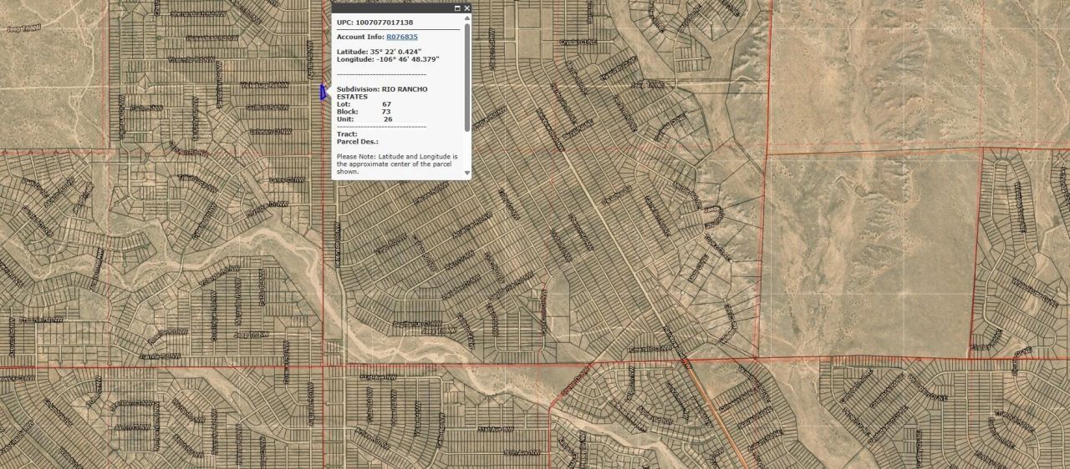Click the popup scrollbar down arrow
This screenshot has width=1070, height=469.
pos(466,174)
